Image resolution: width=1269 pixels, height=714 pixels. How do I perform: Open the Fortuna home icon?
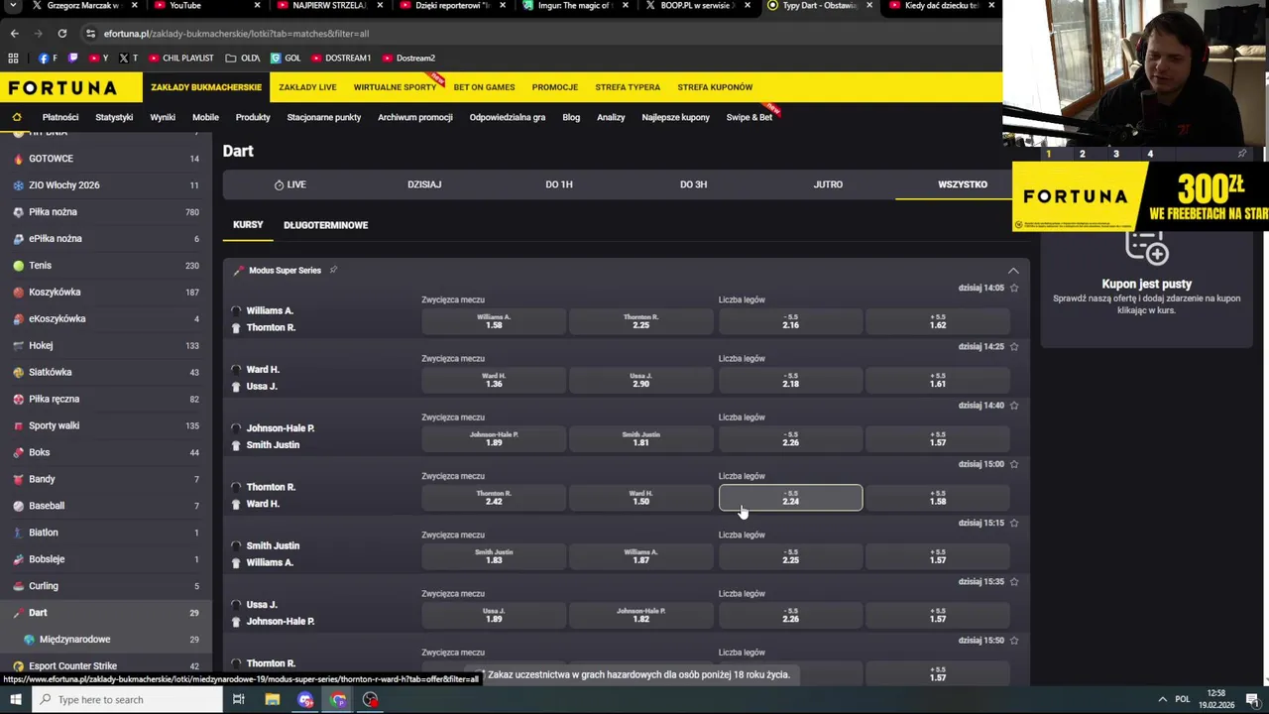tap(17, 117)
